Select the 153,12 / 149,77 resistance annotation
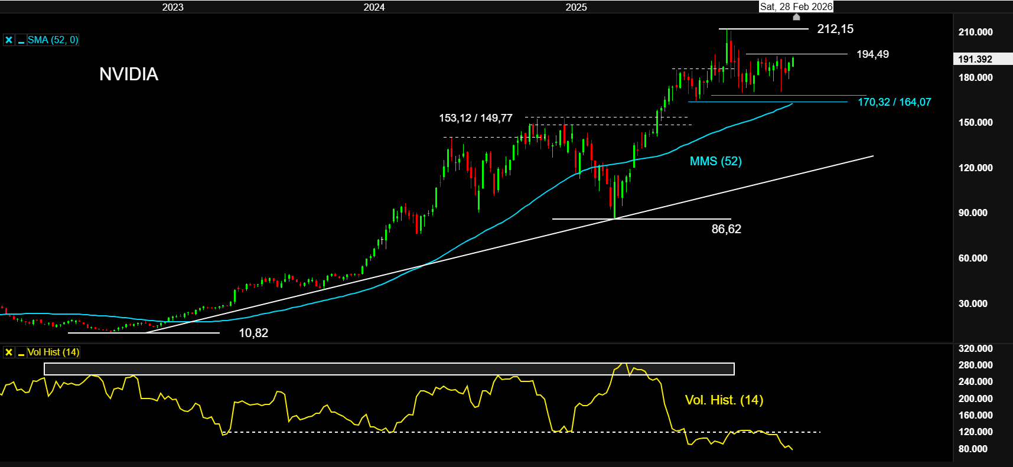 (475, 118)
